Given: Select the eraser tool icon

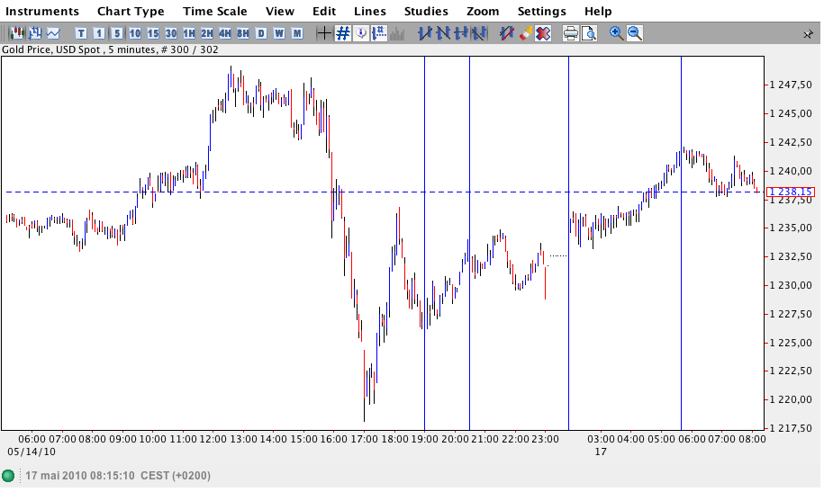Looking at the screenshot, I should 525,33.
